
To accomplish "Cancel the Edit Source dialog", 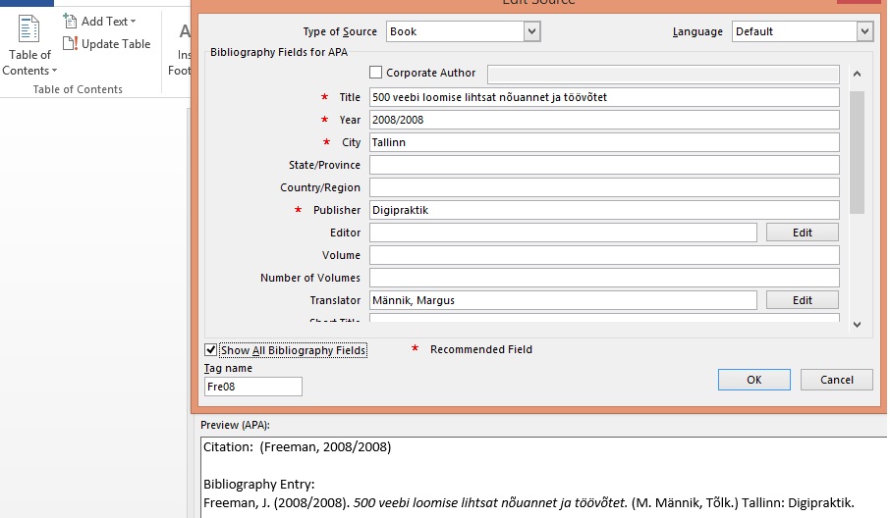I will (x=837, y=380).
